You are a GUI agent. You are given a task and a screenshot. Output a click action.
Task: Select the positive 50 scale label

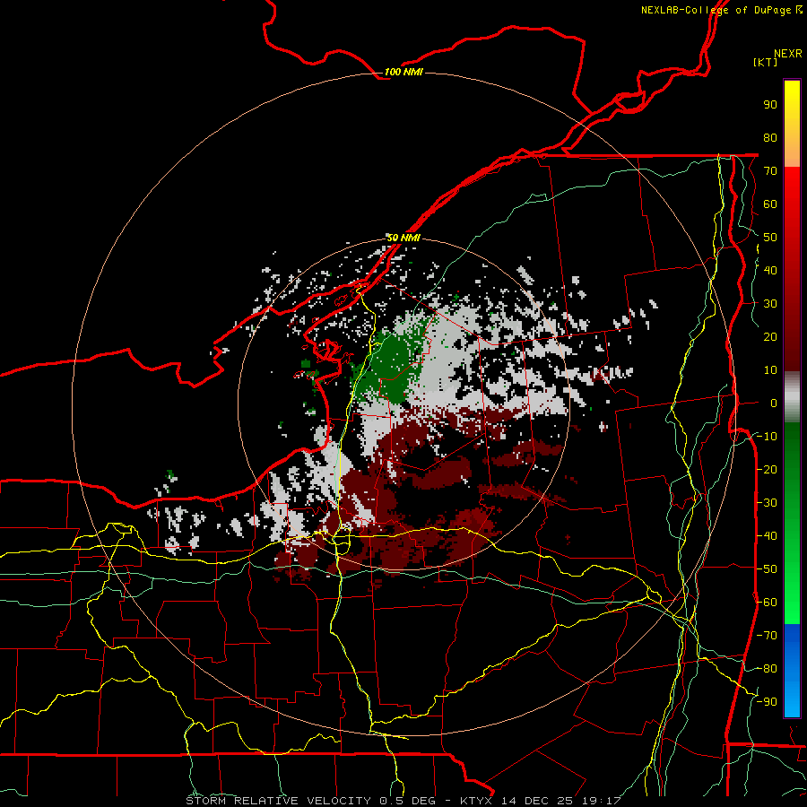point(770,238)
